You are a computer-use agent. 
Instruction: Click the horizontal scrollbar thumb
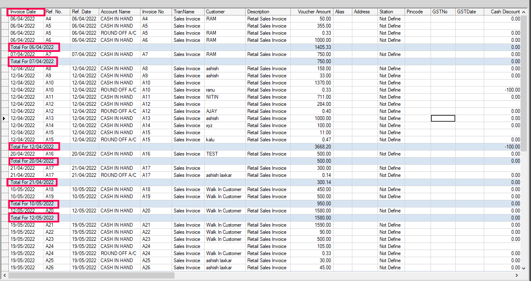click(x=91, y=276)
